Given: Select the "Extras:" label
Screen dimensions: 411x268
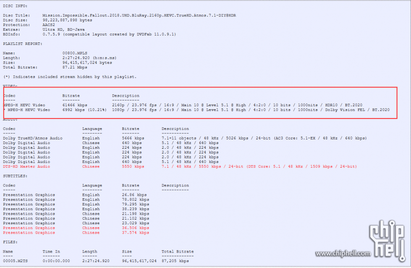Looking at the screenshot, I should (x=11, y=30).
